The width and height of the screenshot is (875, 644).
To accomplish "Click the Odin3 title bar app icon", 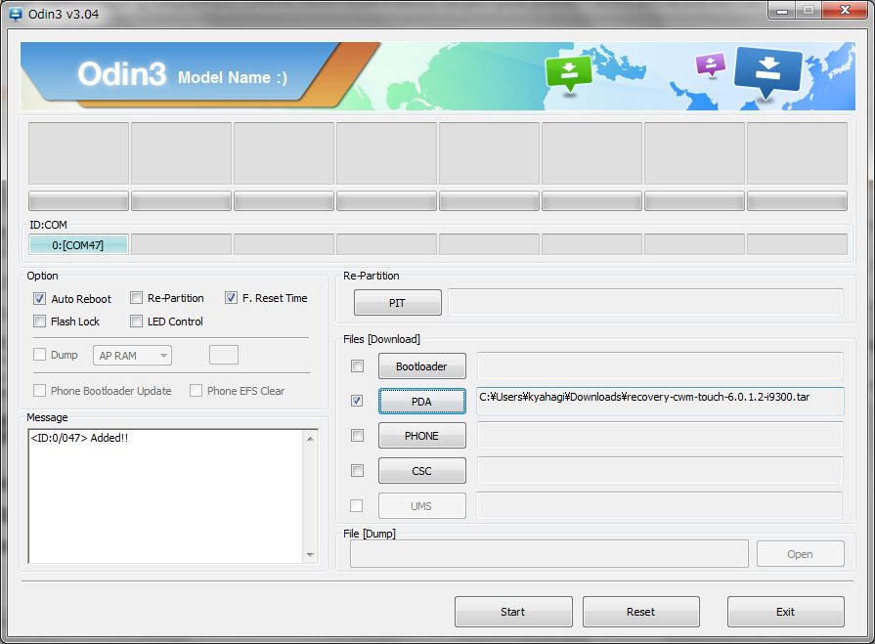I will coord(16,14).
